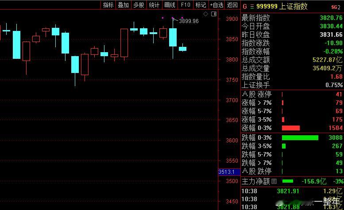Viewport: 344px width, 210px height.
Task: Click the diamond icon above the chart
Action: (205, 14)
